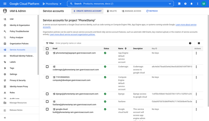The width and height of the screenshot is (209, 121).
Task: Click the Release Notes icon
Action: (5, 110)
